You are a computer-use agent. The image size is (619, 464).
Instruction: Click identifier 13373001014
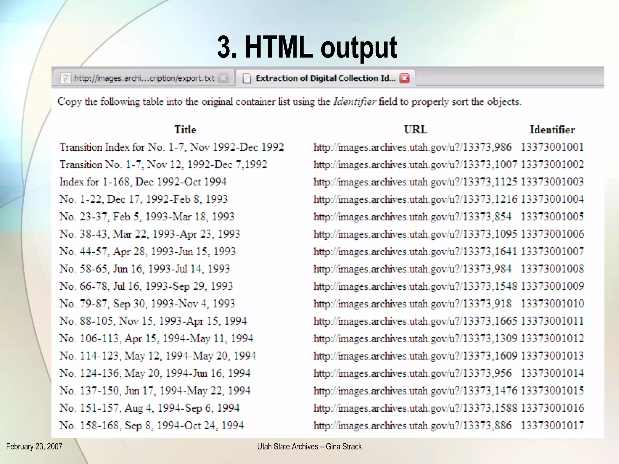click(x=552, y=373)
